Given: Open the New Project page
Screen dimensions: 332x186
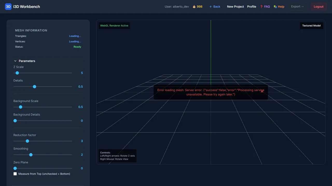Looking at the screenshot, I should pos(235,7).
